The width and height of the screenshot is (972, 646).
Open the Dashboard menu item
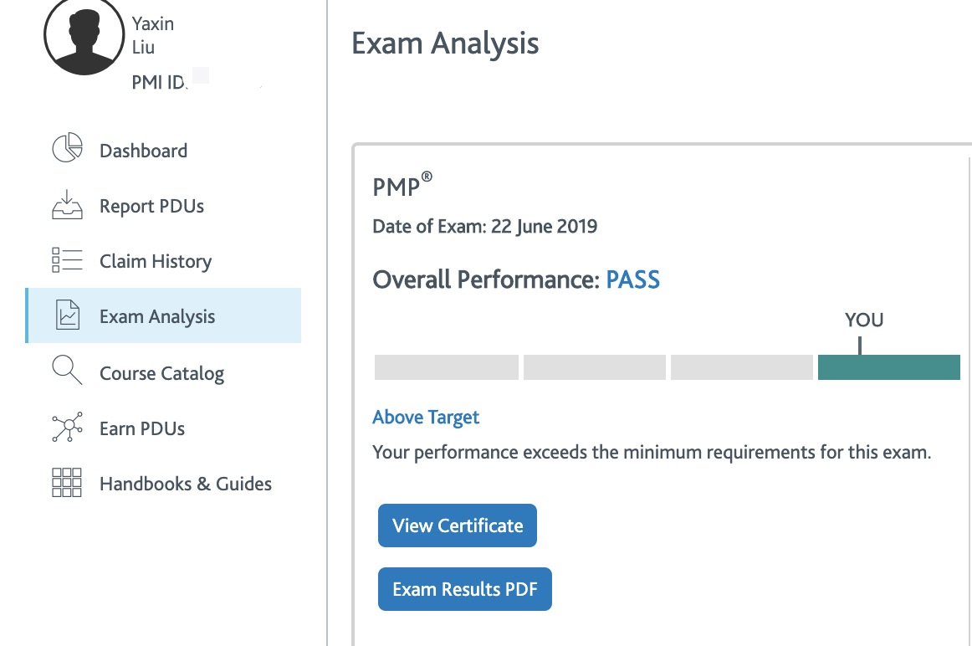pyautogui.click(x=143, y=151)
